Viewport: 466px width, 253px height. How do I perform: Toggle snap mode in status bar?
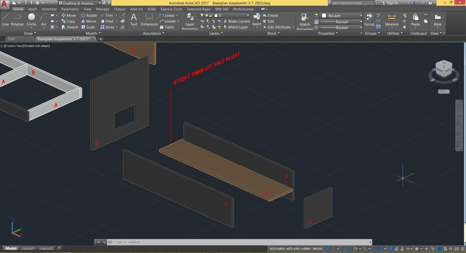tap(333, 249)
